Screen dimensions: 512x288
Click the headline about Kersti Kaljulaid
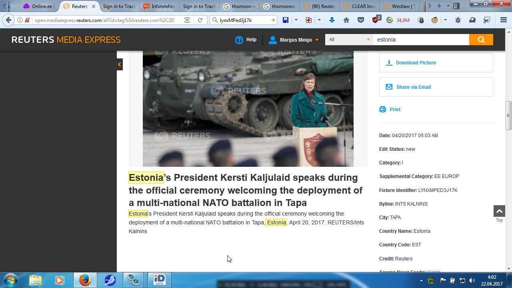[x=246, y=190]
